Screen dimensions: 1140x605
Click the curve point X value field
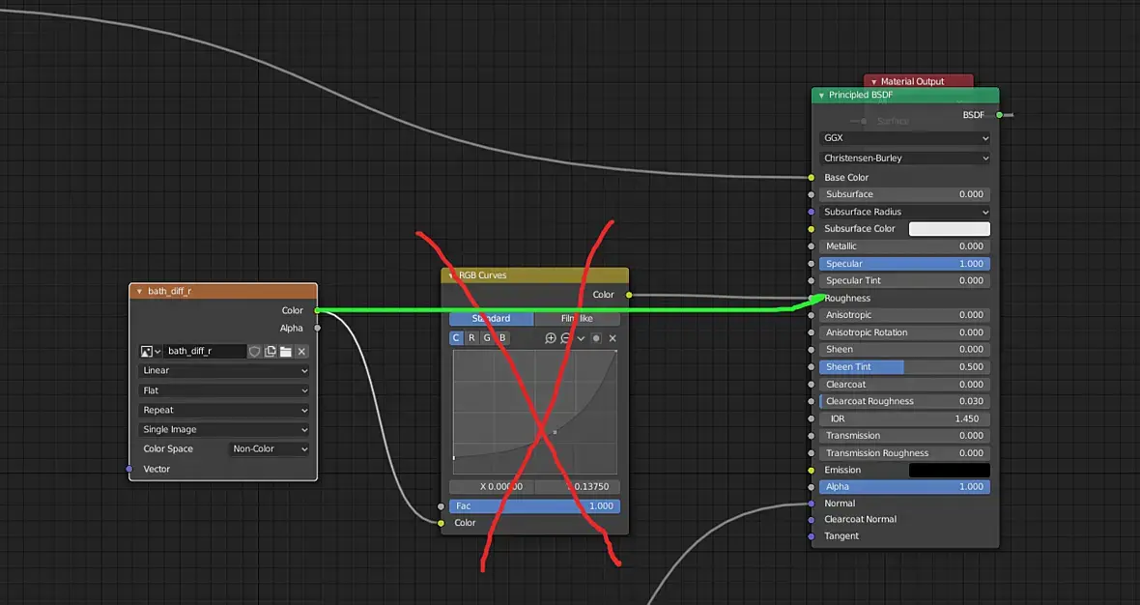coord(492,486)
